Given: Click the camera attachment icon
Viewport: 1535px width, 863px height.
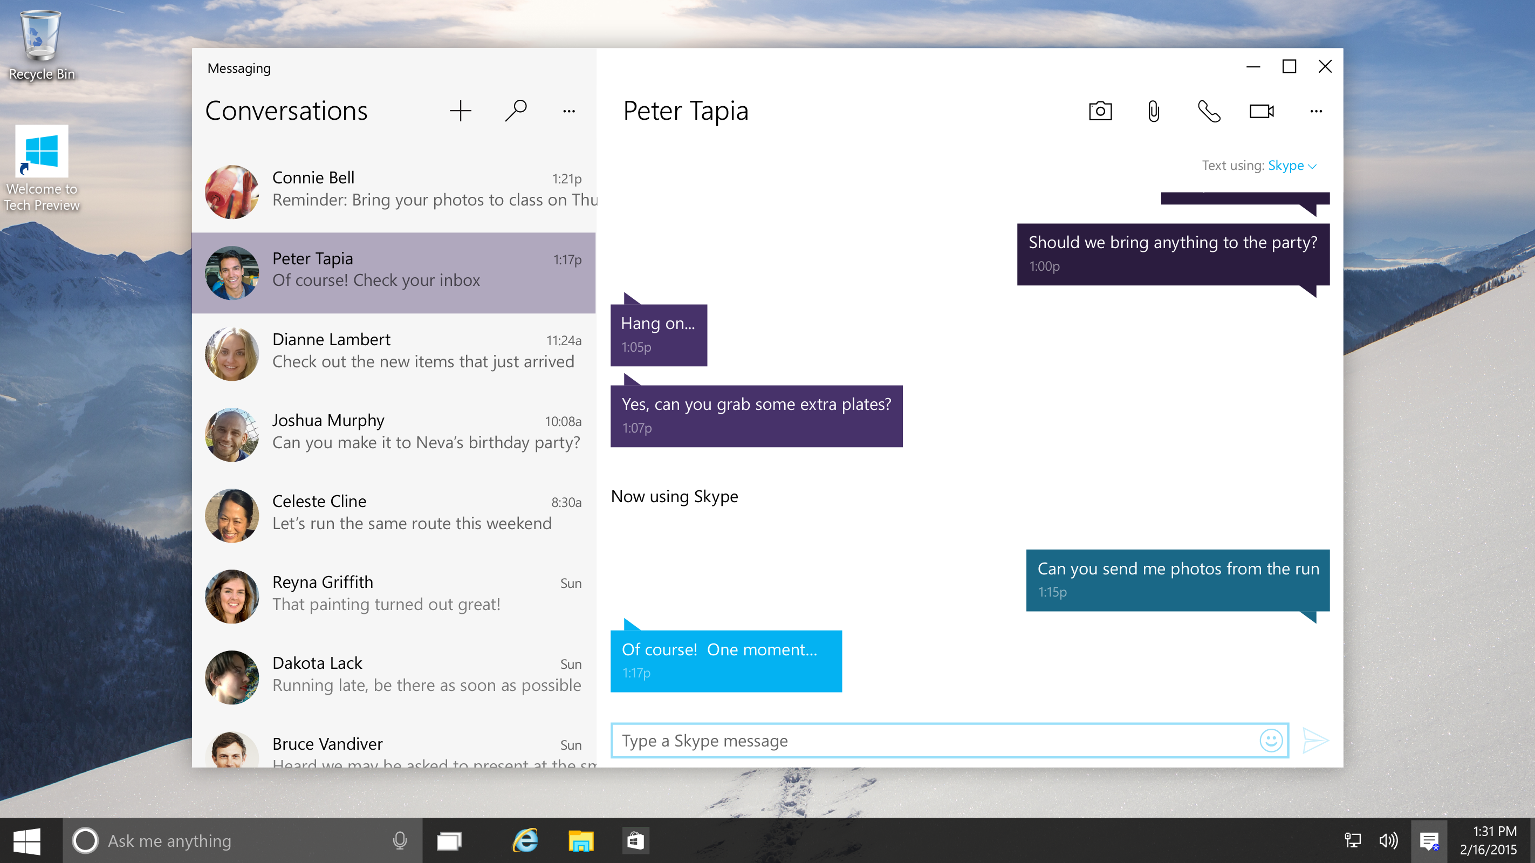Looking at the screenshot, I should [x=1101, y=111].
